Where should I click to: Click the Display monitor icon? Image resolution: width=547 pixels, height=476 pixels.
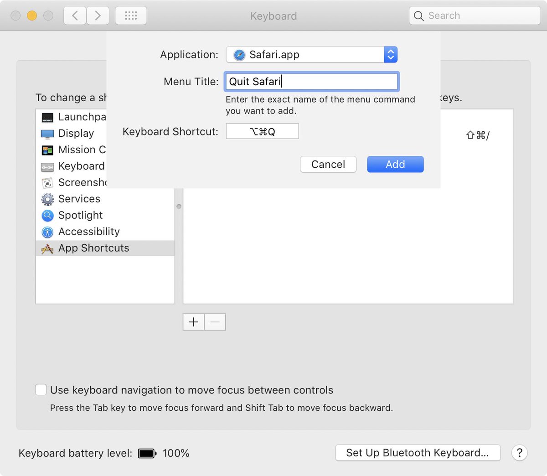click(x=47, y=134)
